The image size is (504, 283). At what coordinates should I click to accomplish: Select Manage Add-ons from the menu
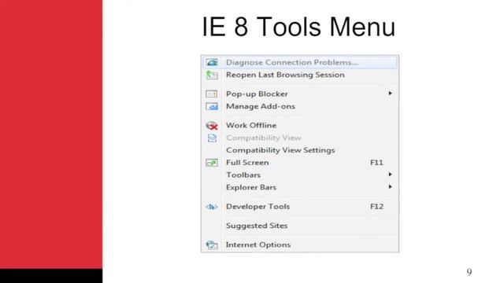pos(300,106)
